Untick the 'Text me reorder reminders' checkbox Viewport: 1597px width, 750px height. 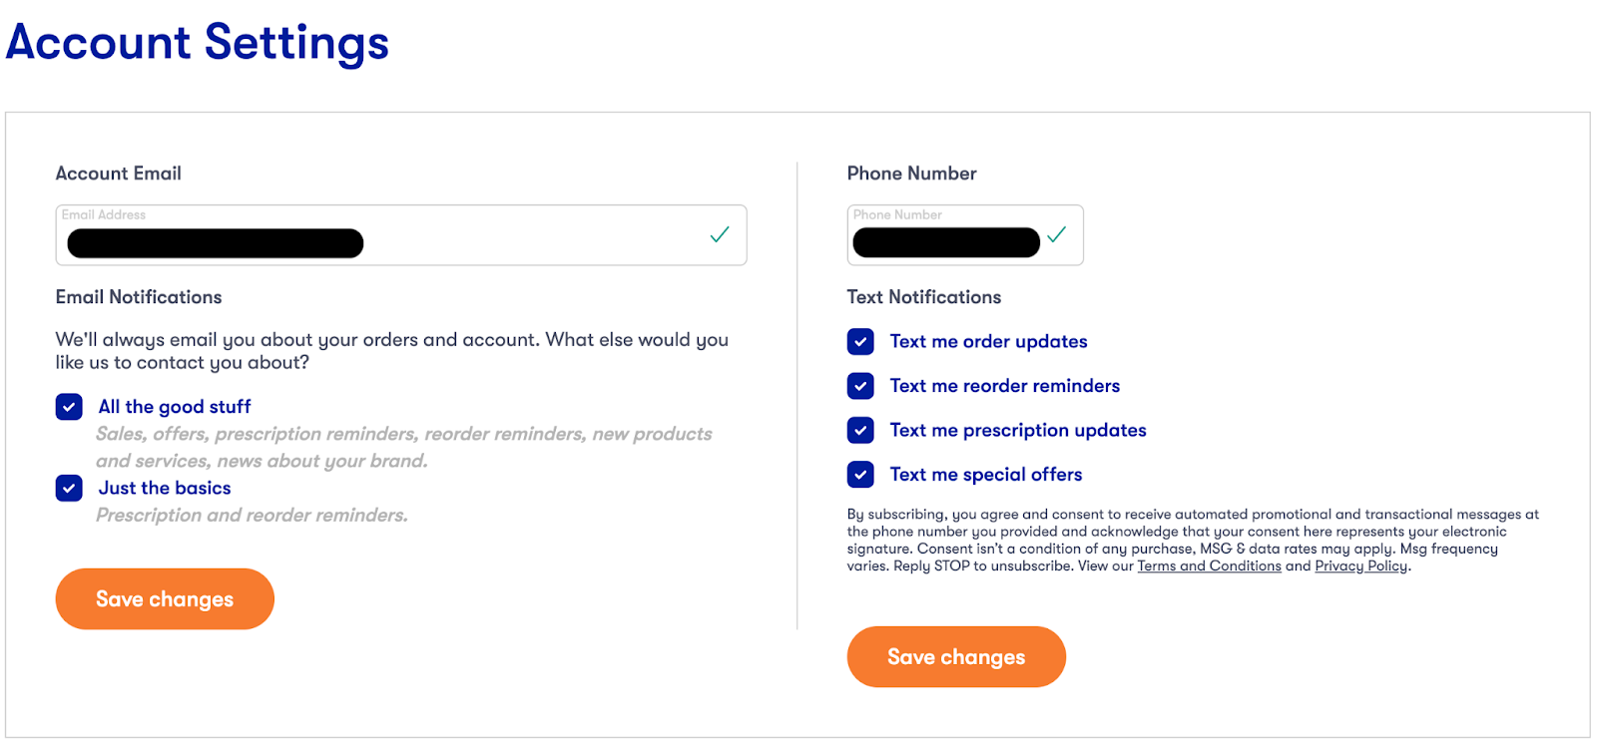pyautogui.click(x=860, y=386)
